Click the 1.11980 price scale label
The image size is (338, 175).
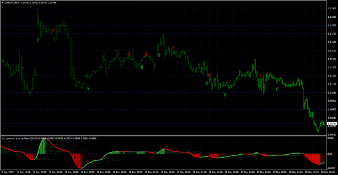click(332, 8)
